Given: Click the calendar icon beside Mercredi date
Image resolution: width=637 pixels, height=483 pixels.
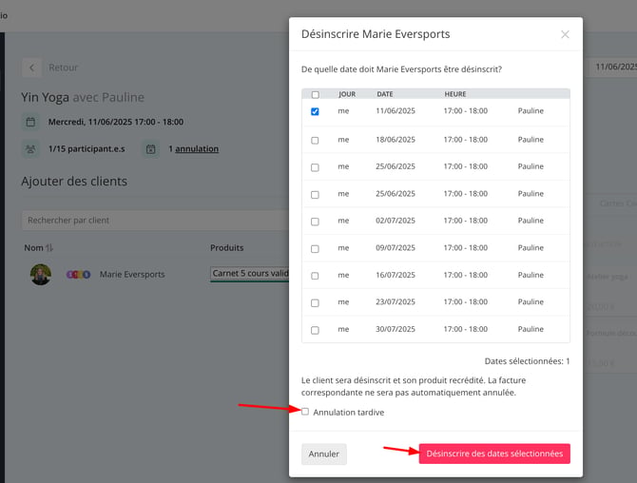Looking at the screenshot, I should click(30, 122).
